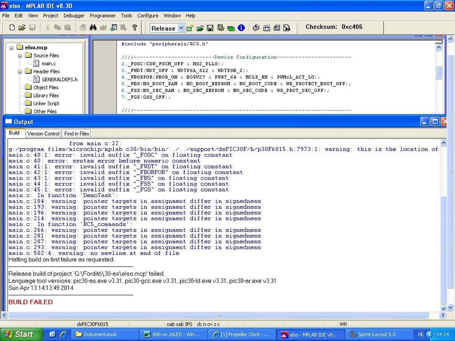
Task: Click the Build All toolbar icon
Action: (267, 28)
